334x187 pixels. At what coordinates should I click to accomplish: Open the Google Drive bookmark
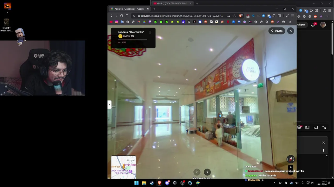click(144, 22)
